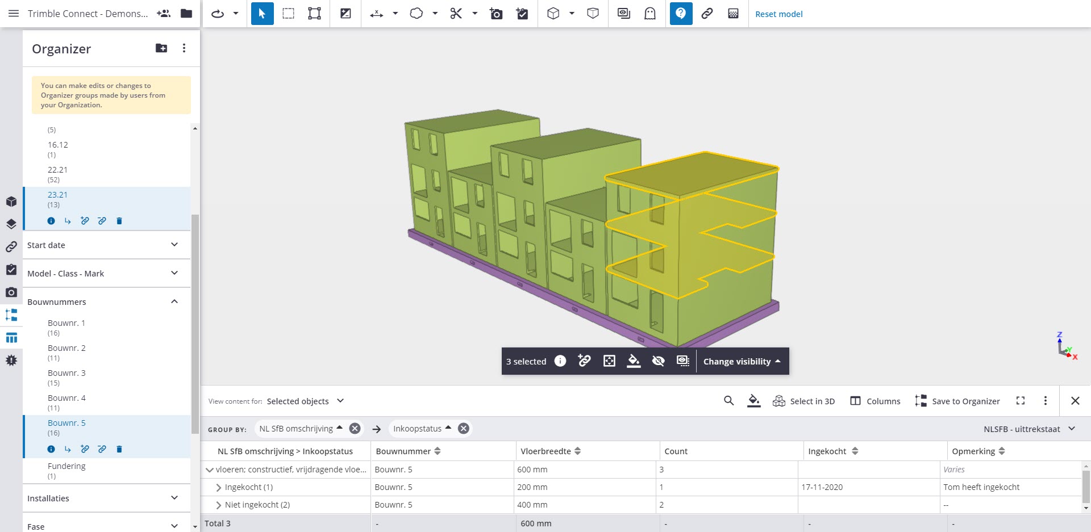Show info for Bouwnr. 5 group
1091x532 pixels.
tap(51, 449)
